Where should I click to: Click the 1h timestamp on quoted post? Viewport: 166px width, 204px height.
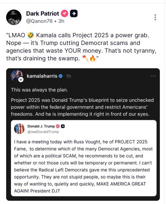point(68,76)
